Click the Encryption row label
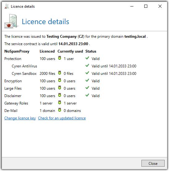Image resolution: width=169 pixels, height=171 pixels. pyautogui.click(x=13, y=81)
